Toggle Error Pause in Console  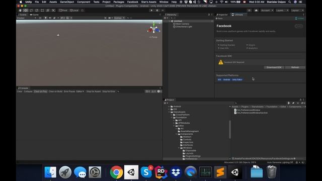69,92
